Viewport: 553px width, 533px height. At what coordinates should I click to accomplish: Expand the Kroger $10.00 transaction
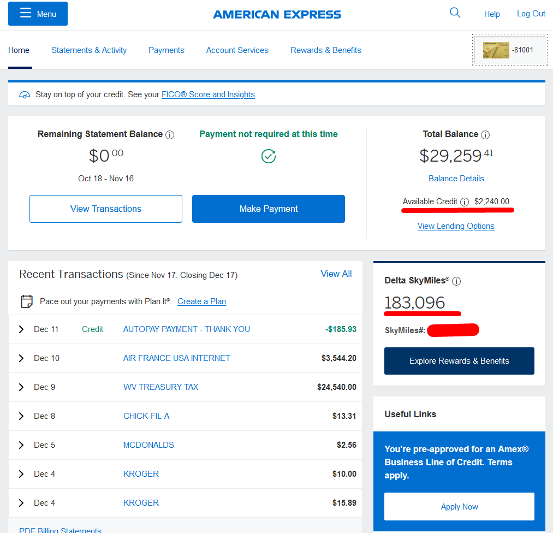pyautogui.click(x=21, y=473)
